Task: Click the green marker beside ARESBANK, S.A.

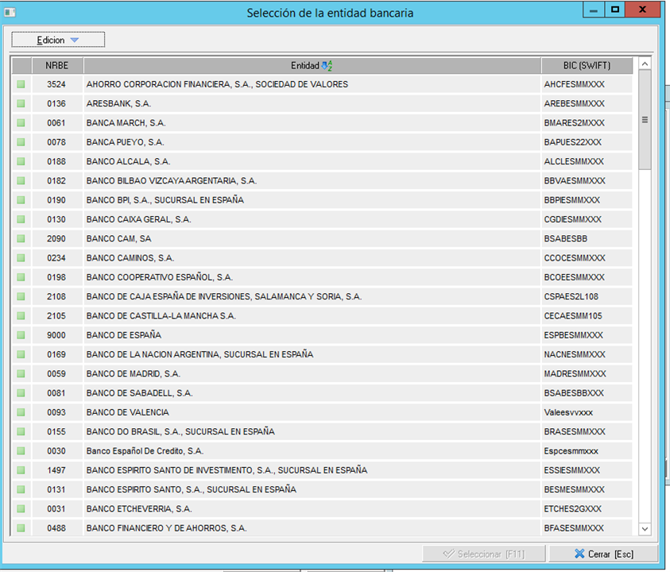Action: [21, 103]
